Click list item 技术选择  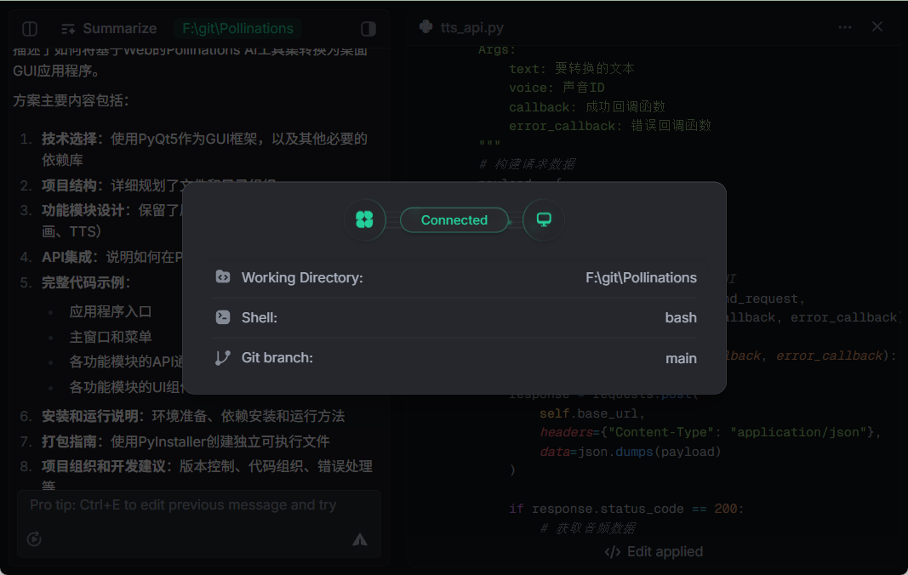tap(204, 150)
